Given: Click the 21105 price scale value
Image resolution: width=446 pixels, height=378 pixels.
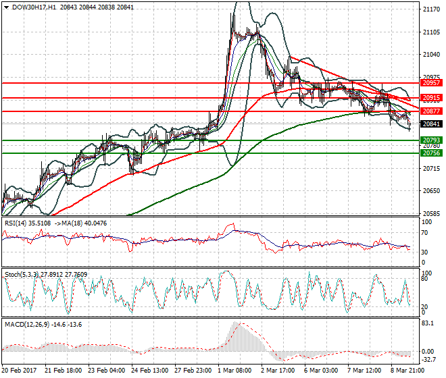Looking at the screenshot, I should pyautogui.click(x=432, y=32).
